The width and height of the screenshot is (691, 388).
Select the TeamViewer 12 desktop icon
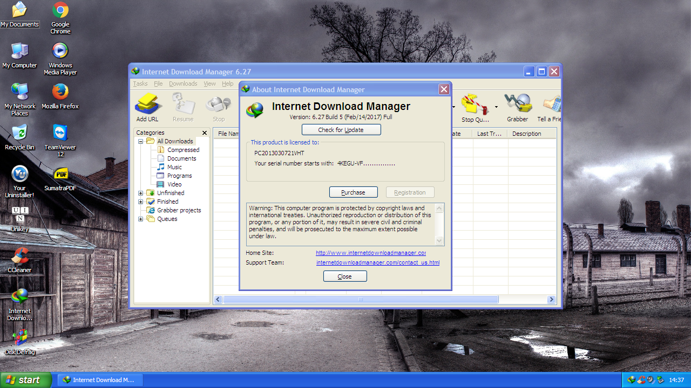tap(60, 141)
